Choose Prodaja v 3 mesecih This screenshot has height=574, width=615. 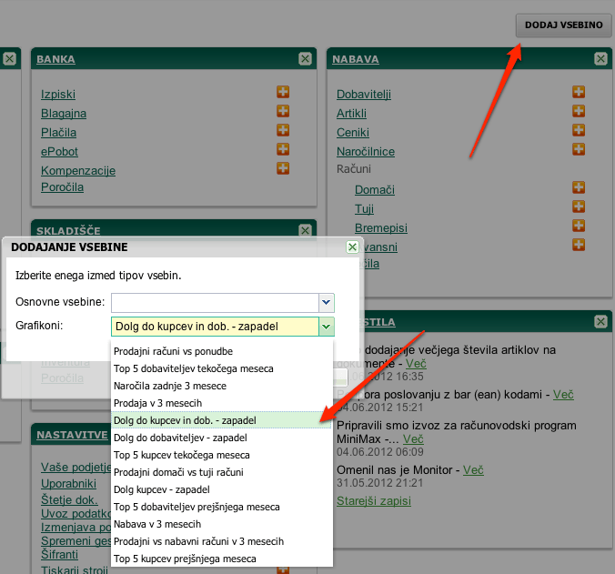tap(222, 403)
